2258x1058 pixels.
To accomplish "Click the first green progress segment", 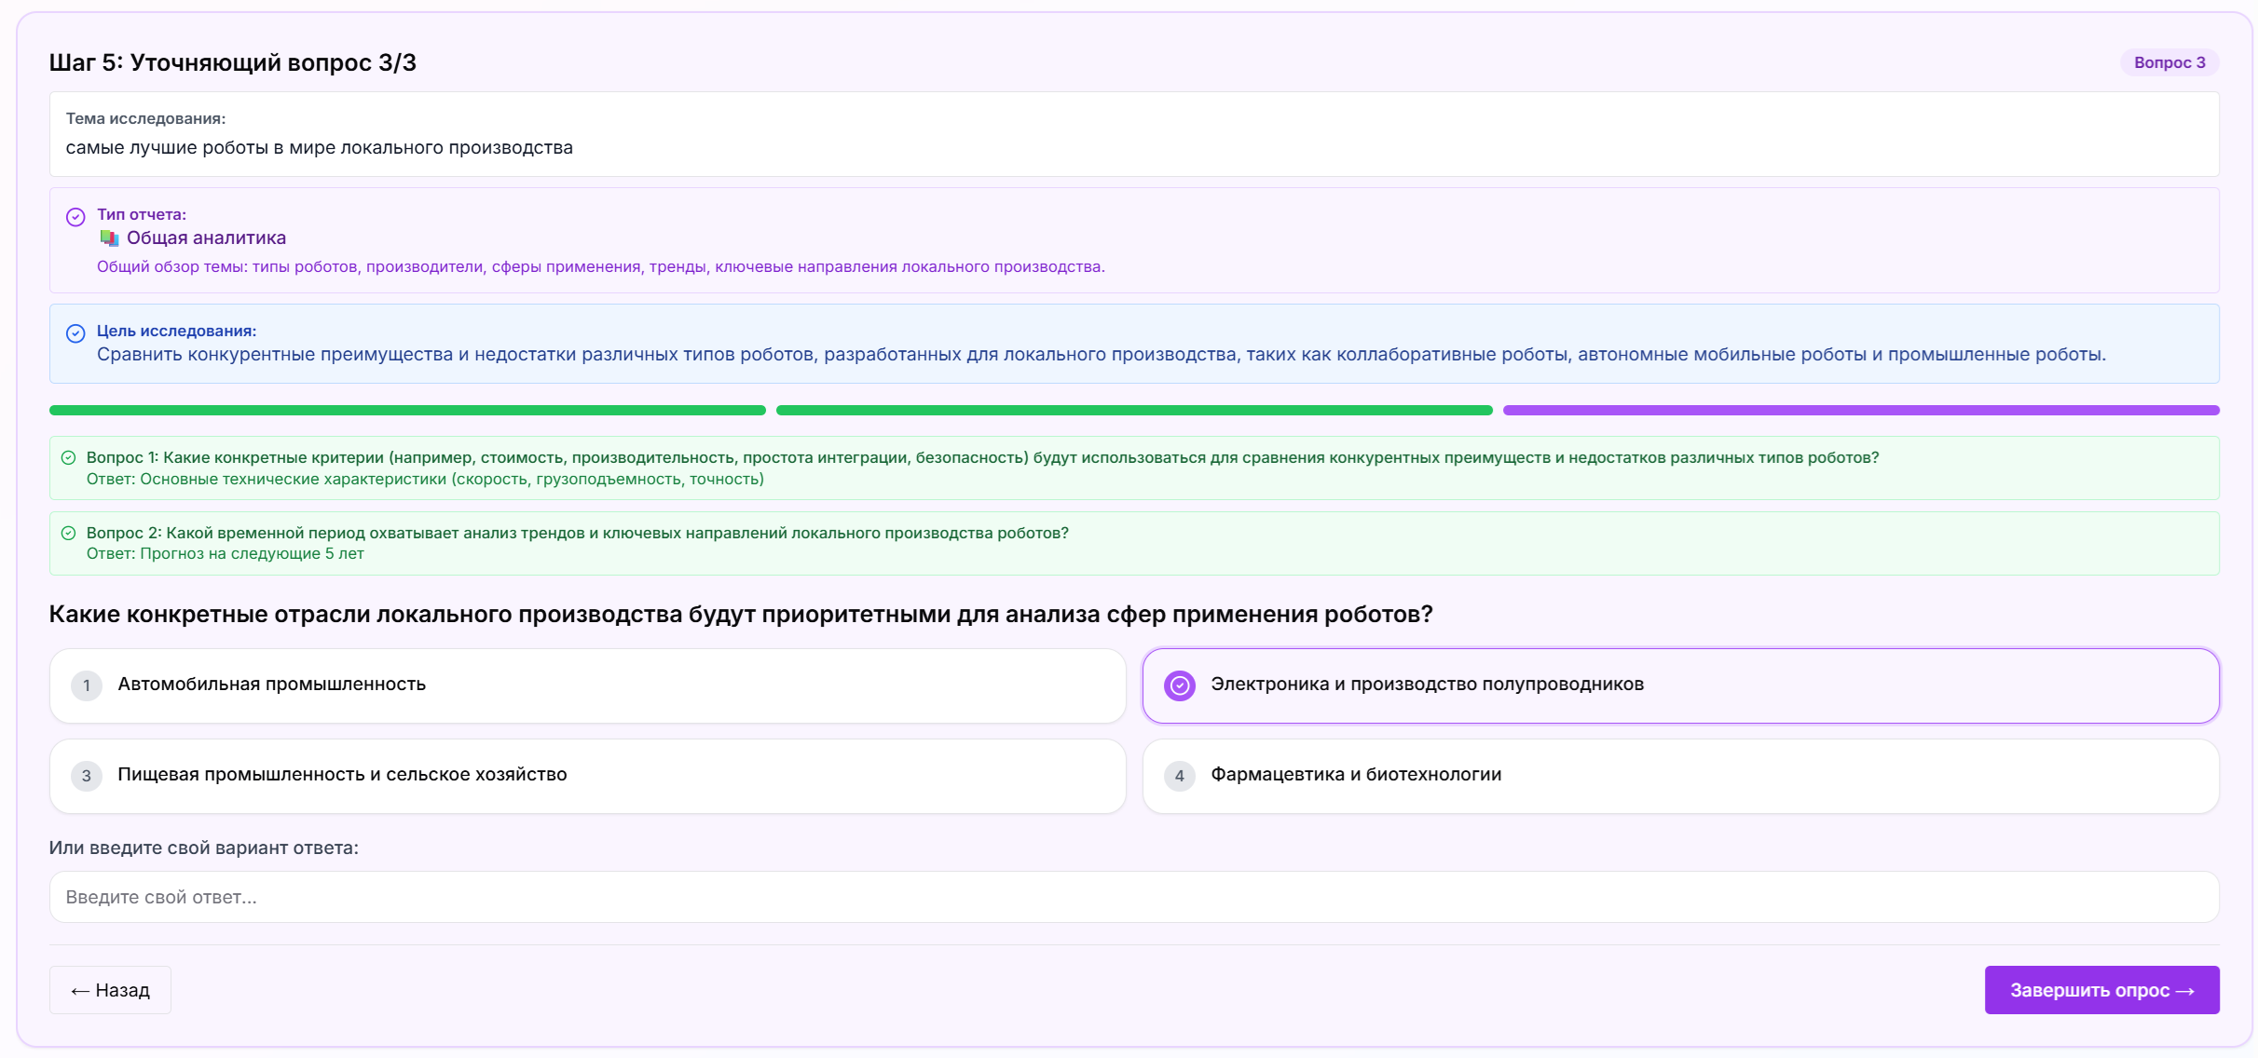I will (x=407, y=410).
